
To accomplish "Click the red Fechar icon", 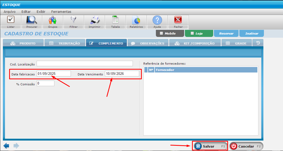I will [x=178, y=20].
